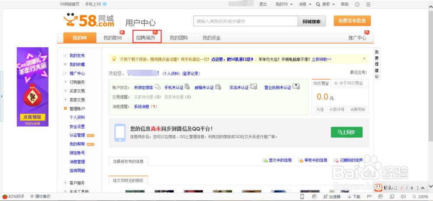Open the 消息 dropdown in top bar
This screenshot has width=433, height=201.
(x=305, y=4)
